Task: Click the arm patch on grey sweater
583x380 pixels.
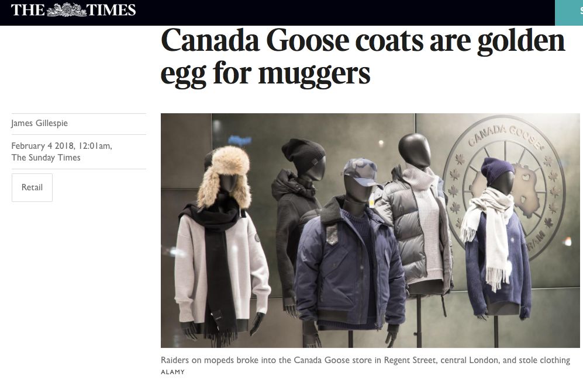Action: (257, 238)
